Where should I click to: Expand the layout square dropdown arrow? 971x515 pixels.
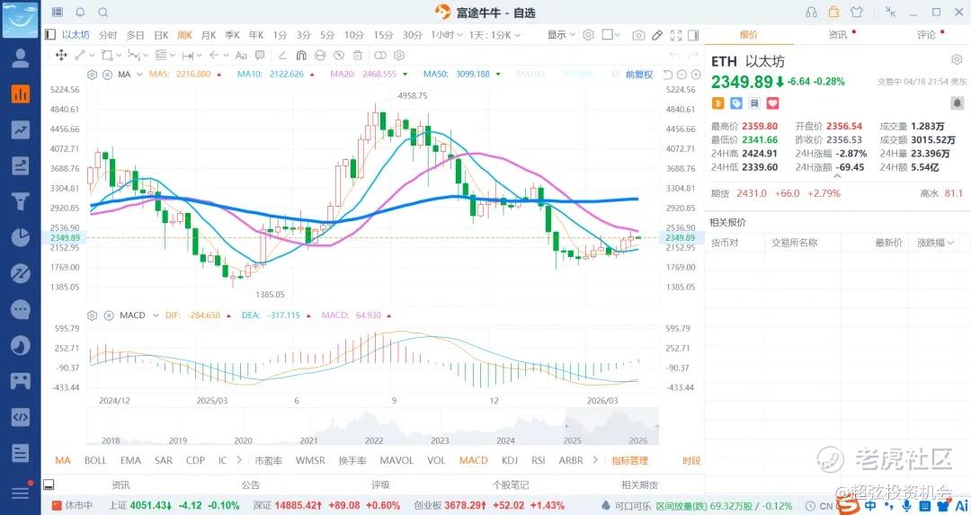[x=618, y=35]
